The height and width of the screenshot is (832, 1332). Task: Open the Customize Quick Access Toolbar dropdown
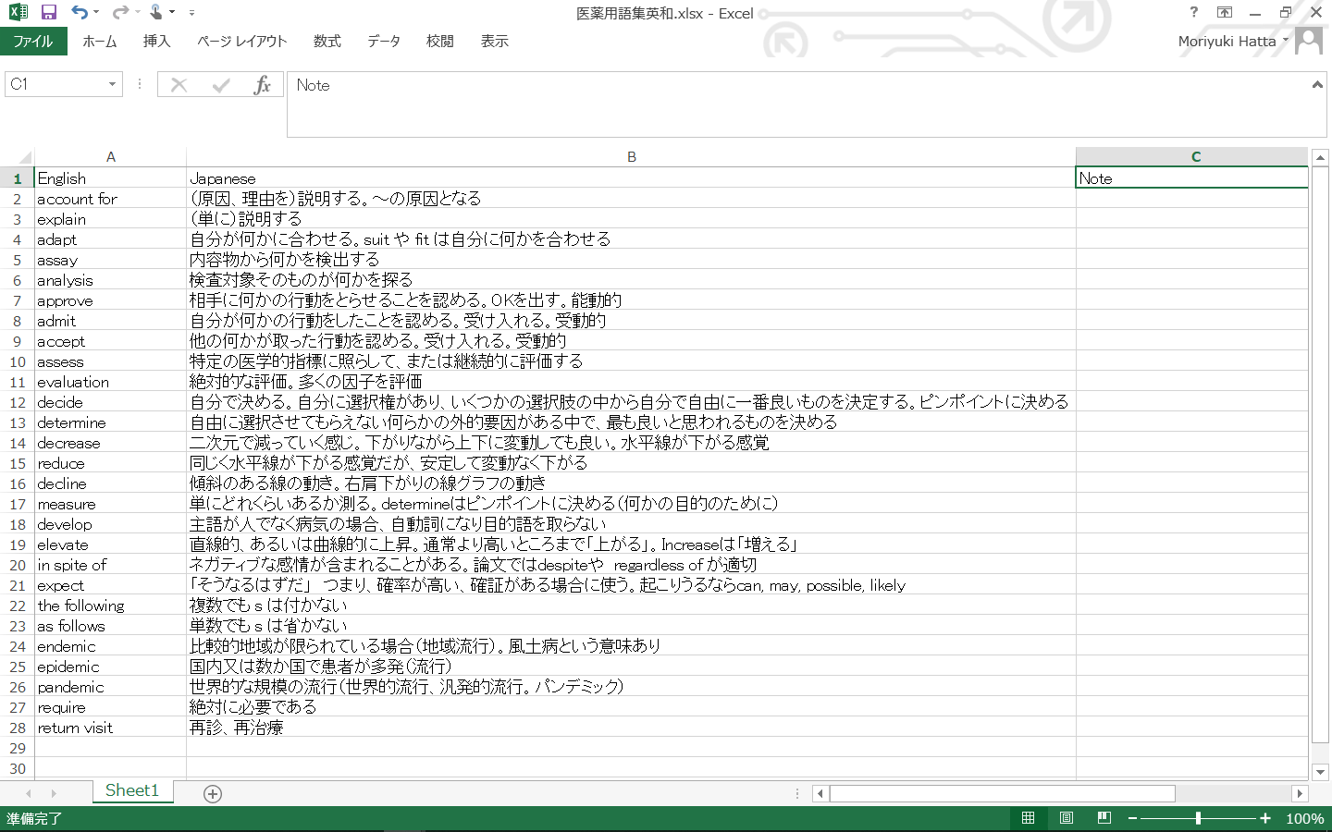[191, 13]
